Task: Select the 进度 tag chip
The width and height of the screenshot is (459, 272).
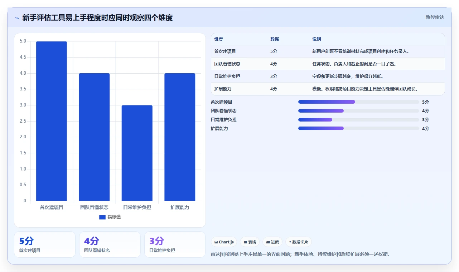Action: [x=272, y=242]
